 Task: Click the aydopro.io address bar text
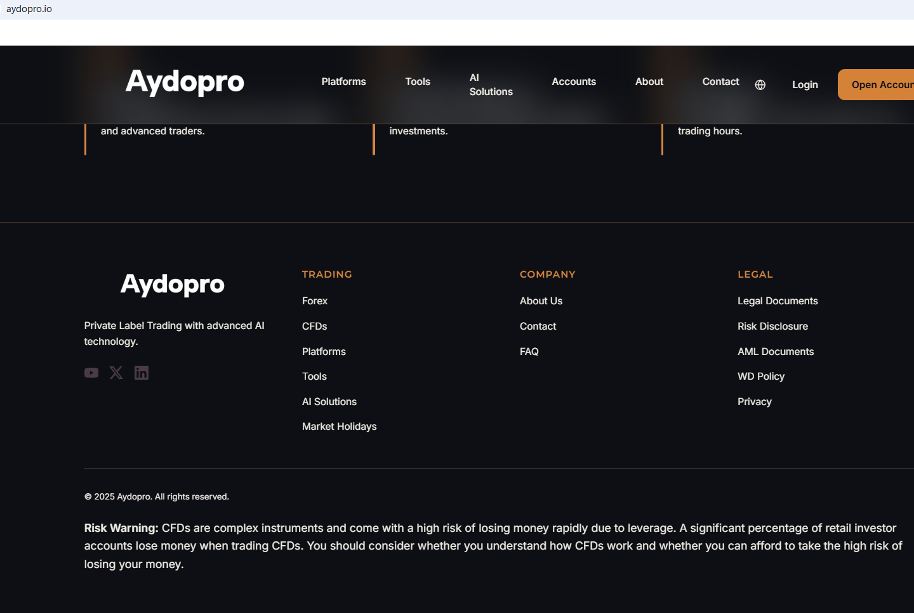29,9
